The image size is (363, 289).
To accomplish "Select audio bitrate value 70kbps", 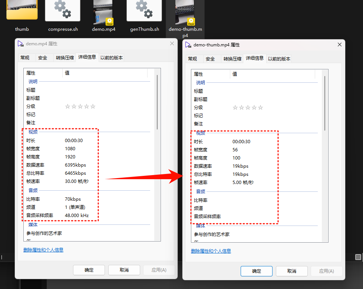I will click(x=73, y=199).
